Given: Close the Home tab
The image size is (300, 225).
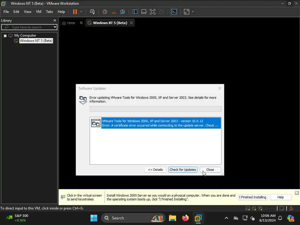Looking at the screenshot, I should (81, 23).
